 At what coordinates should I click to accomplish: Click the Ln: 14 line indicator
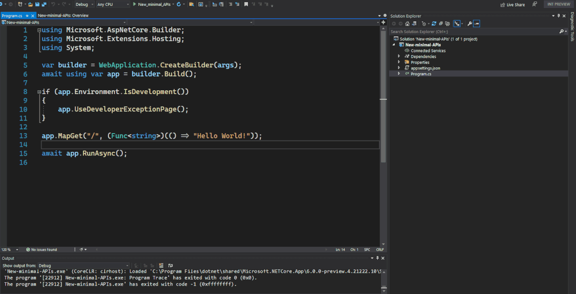click(x=340, y=250)
